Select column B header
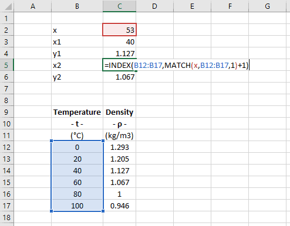This screenshot has width=290, height=226. pos(77,6)
